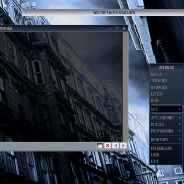The height and width of the screenshot is (184, 184).
Task: Click the Wicd Network Manager window menu icon
Action: 26,12
